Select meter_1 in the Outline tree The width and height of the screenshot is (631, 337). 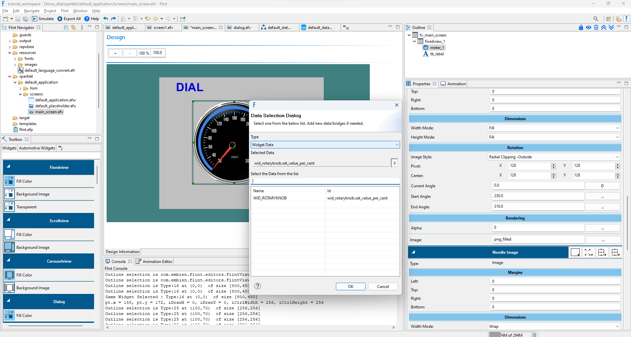point(437,48)
